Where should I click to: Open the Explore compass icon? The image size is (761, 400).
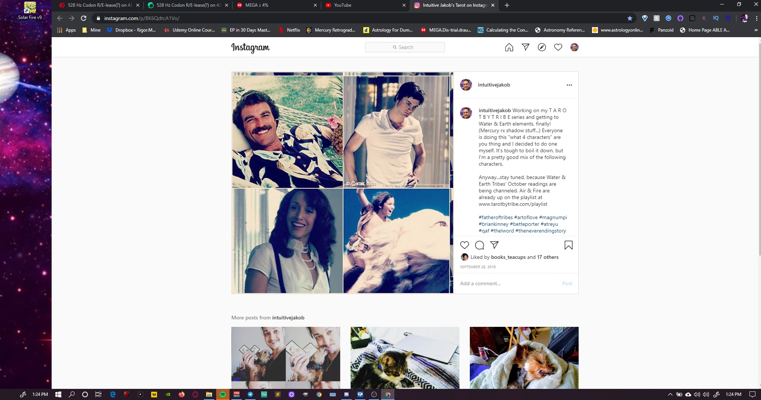point(542,47)
